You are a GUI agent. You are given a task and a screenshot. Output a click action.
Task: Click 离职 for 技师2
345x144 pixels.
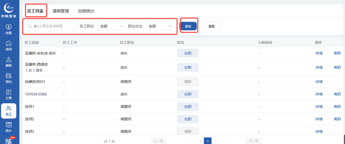point(337,119)
